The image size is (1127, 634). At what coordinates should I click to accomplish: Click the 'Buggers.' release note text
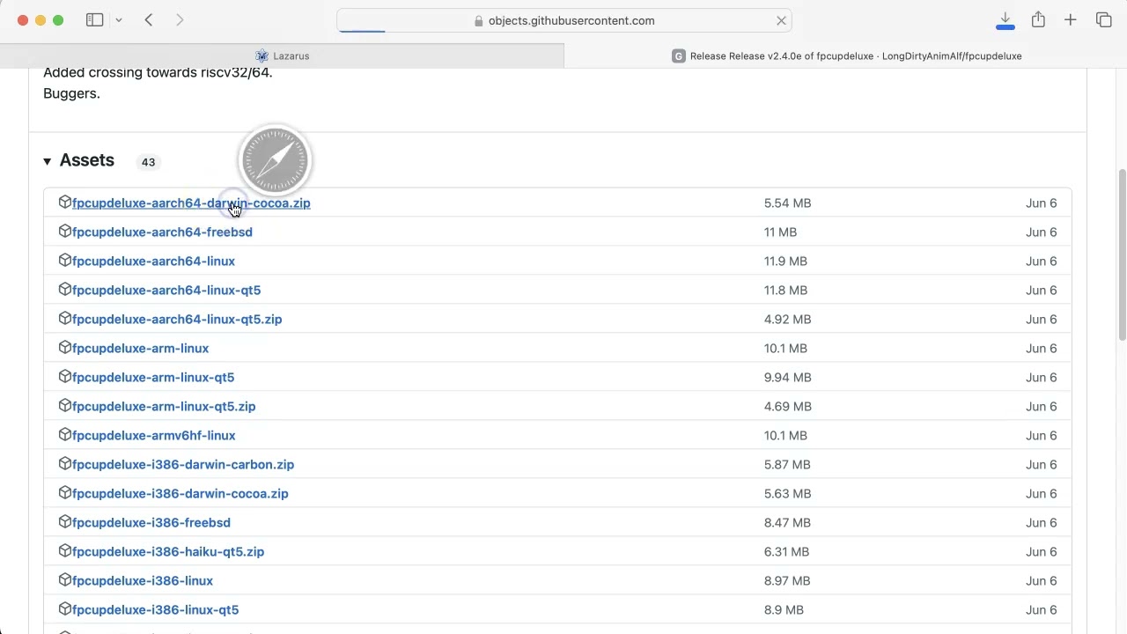(71, 93)
